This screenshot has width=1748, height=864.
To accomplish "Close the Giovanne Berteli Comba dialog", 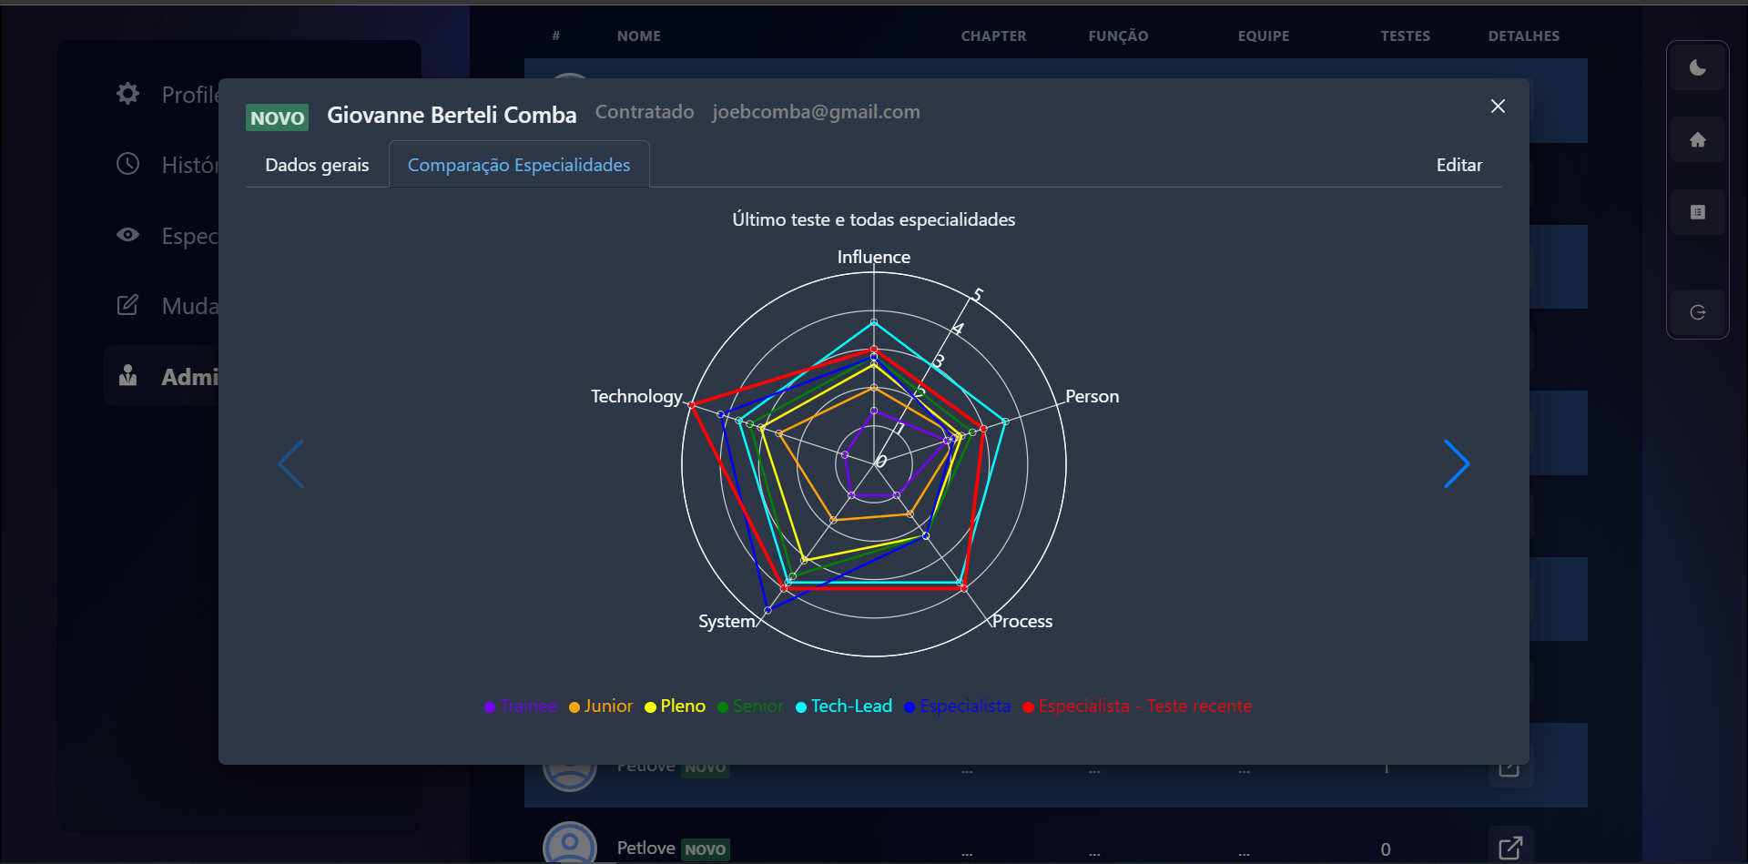I will pyautogui.click(x=1498, y=107).
